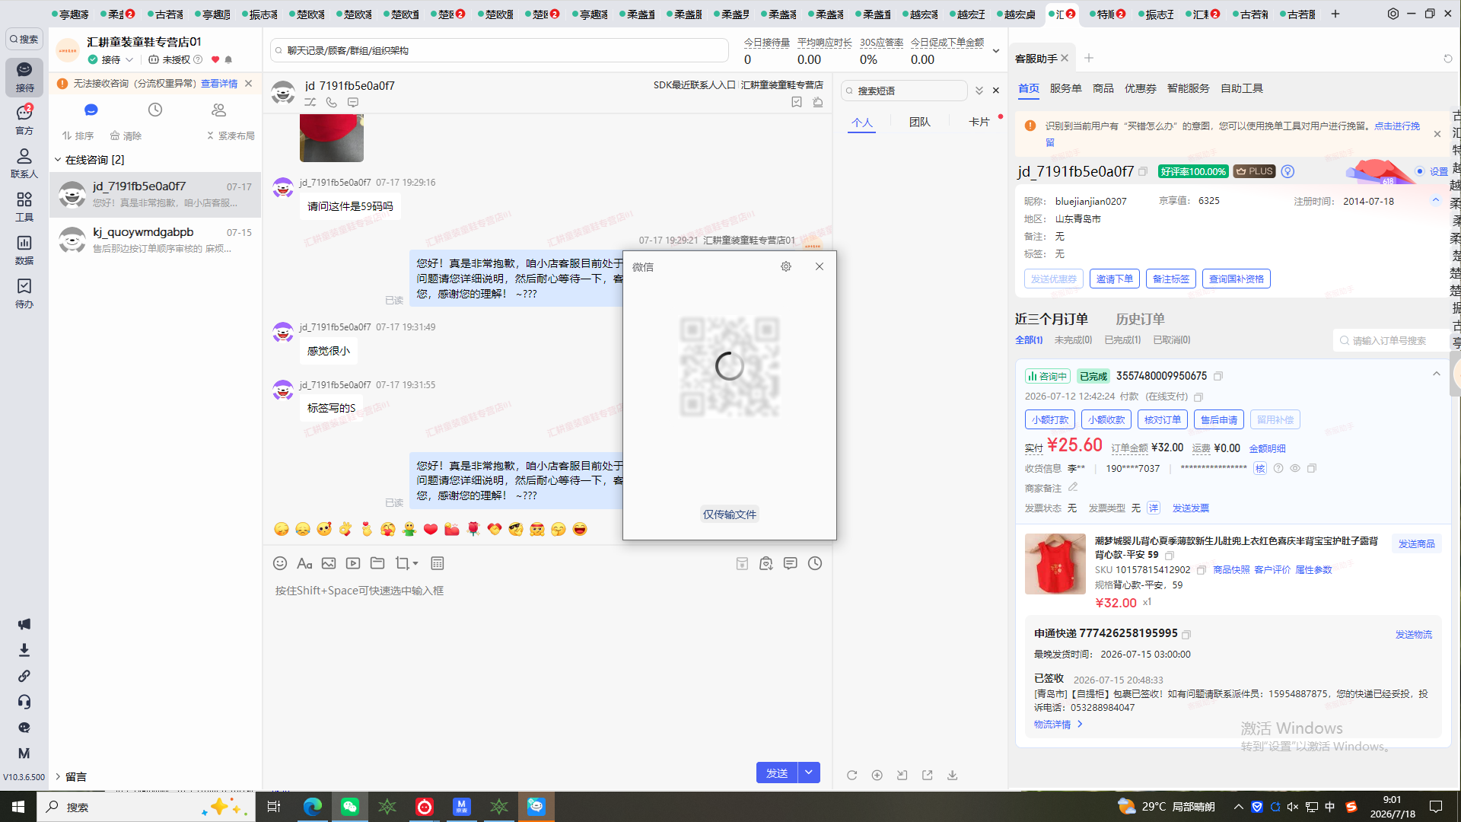Click the announcement megaphone sidebar icon

24,624
